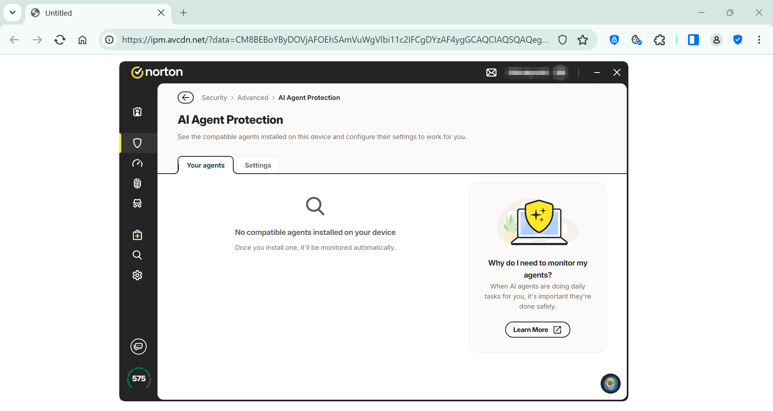Go to Security in the breadcrumb

[x=214, y=98]
